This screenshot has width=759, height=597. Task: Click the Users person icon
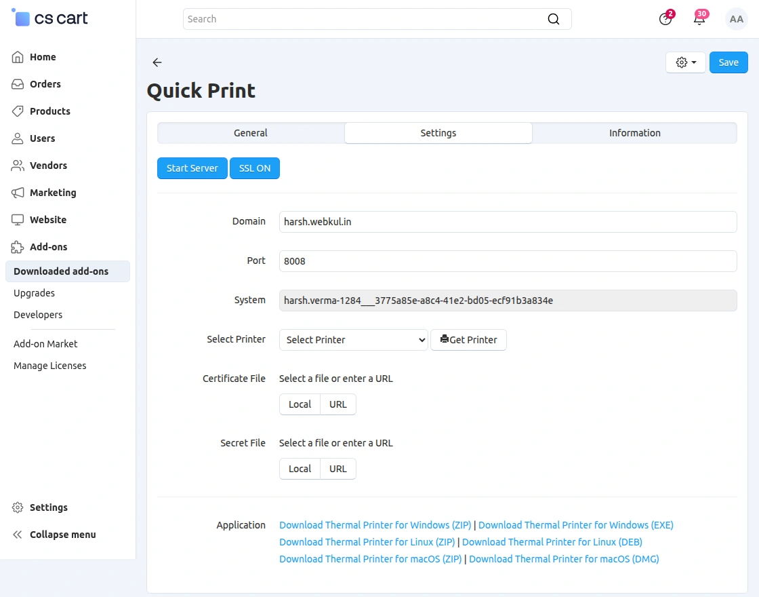[18, 138]
